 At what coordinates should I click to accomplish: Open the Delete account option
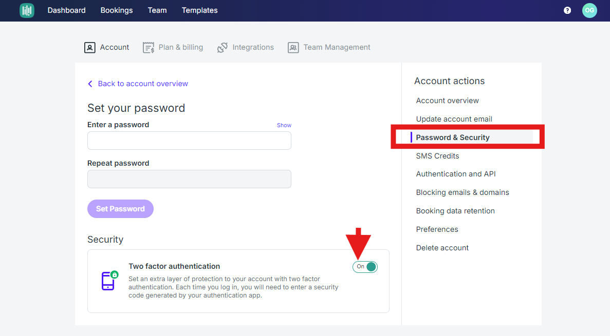coord(442,247)
